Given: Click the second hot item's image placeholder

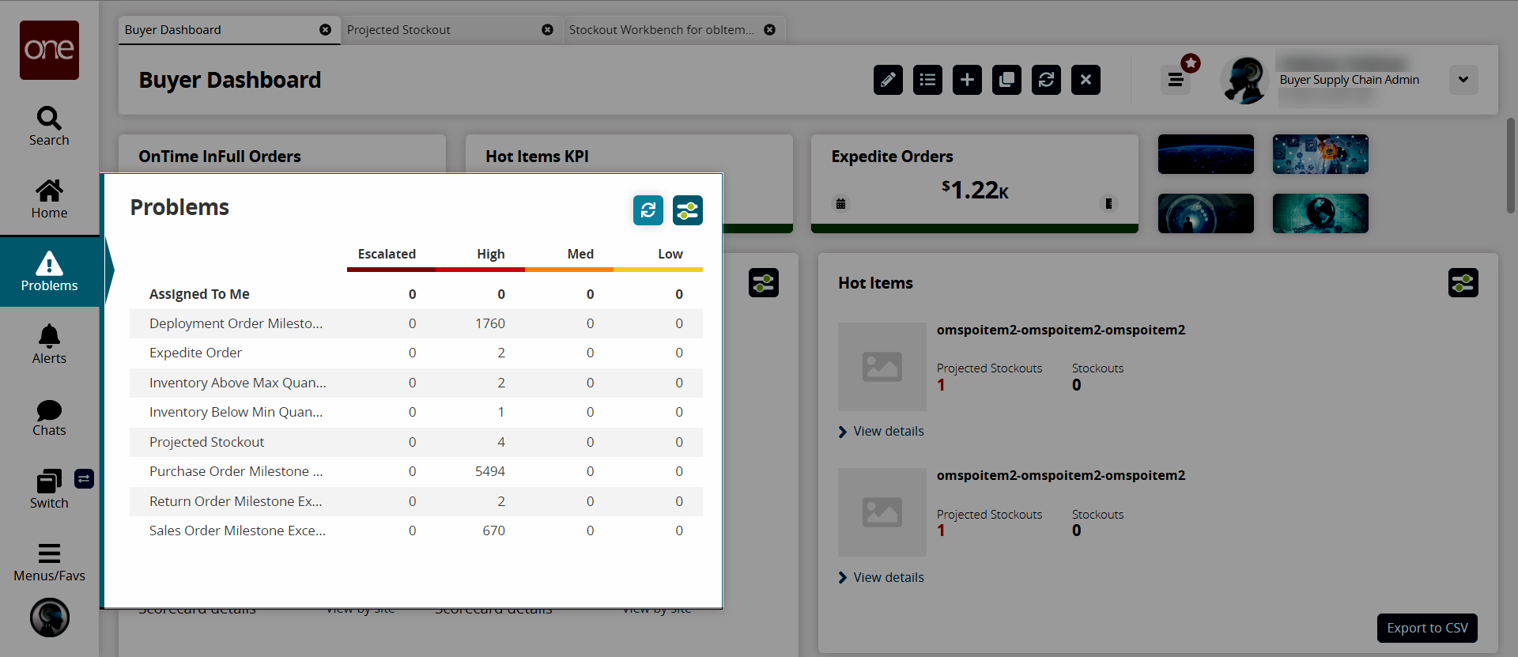Looking at the screenshot, I should pos(882,512).
